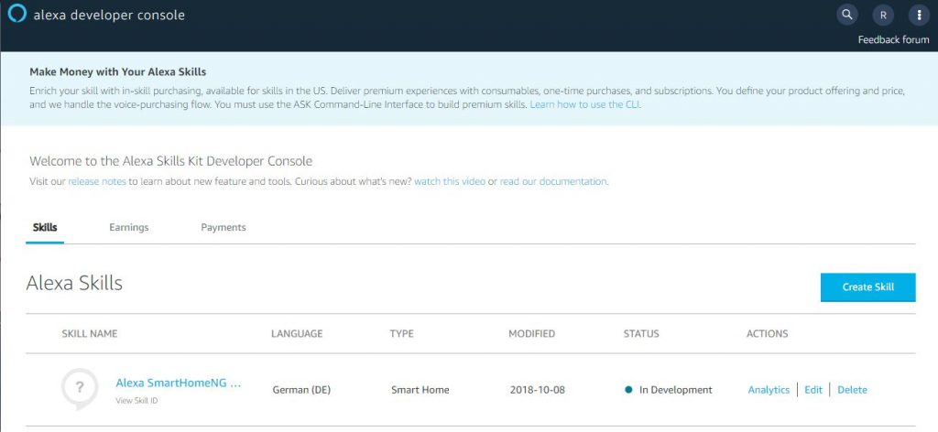Click View Skill ID under skill name
938x432 pixels.
coord(136,401)
